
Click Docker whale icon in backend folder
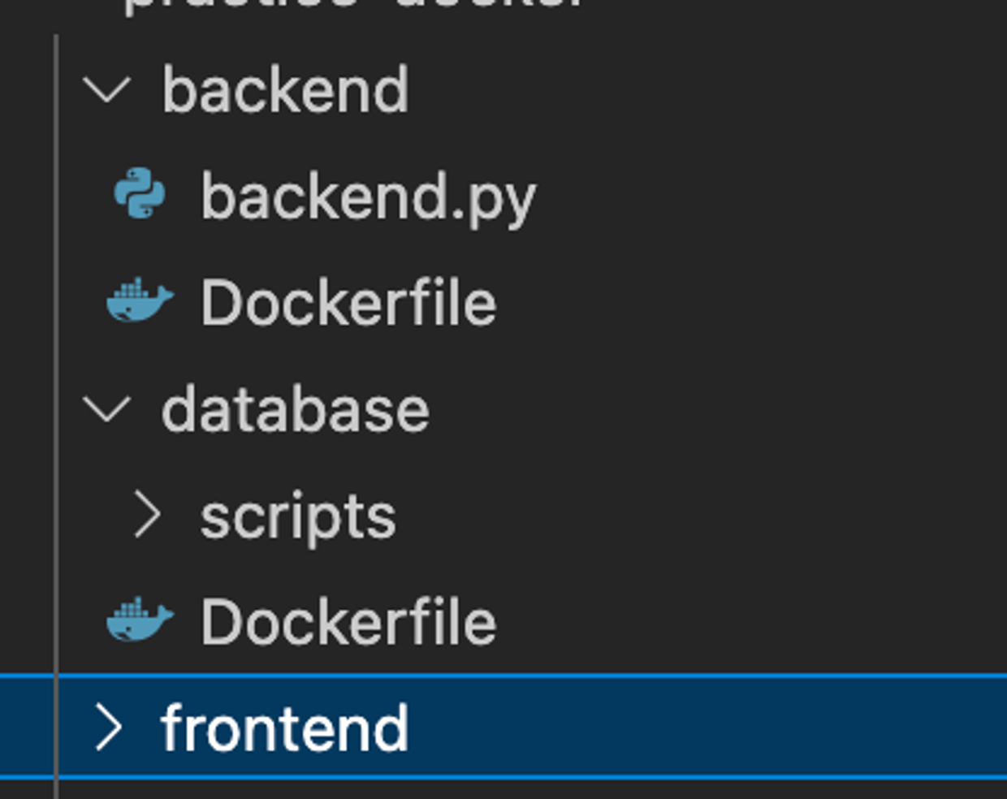pyautogui.click(x=140, y=301)
